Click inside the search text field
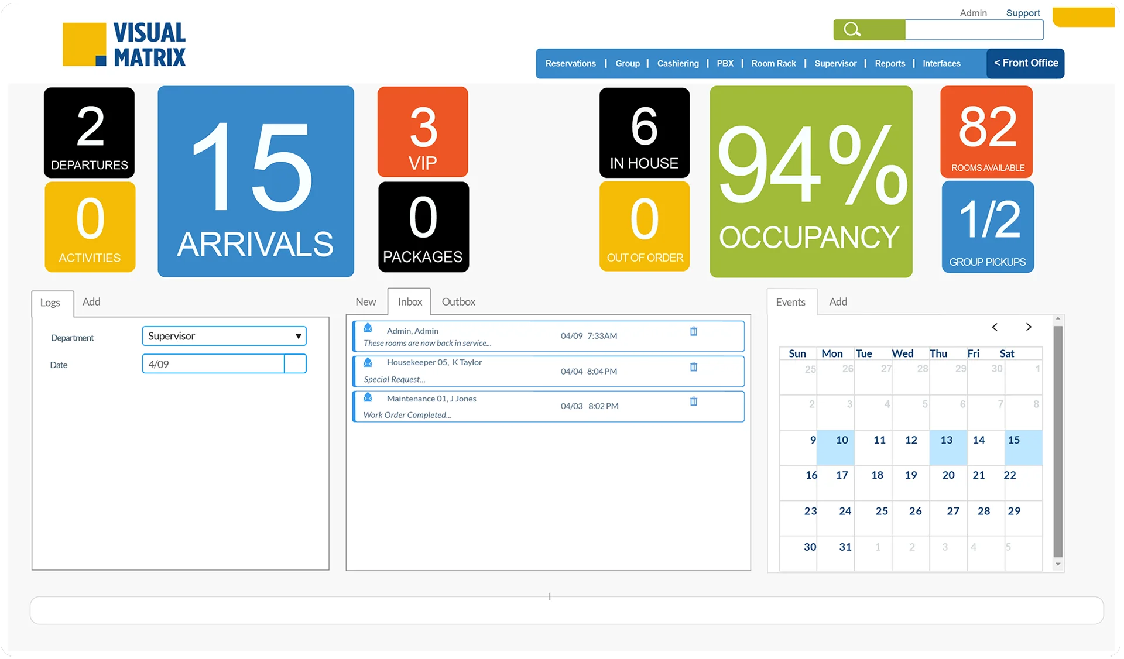This screenshot has width=1124, height=659. [x=974, y=30]
